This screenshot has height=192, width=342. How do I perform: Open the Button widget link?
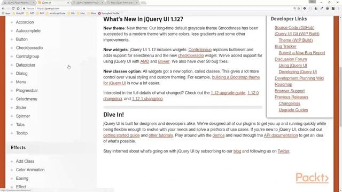(22, 39)
